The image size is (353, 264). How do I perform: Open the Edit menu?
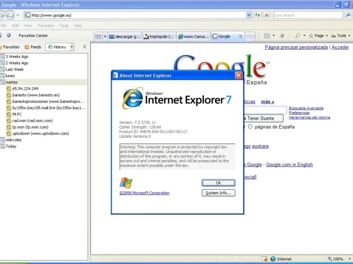15,26
